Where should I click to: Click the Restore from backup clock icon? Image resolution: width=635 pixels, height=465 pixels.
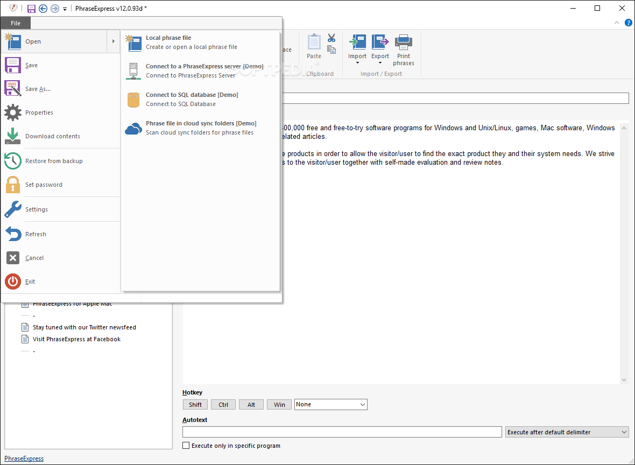pos(12,161)
